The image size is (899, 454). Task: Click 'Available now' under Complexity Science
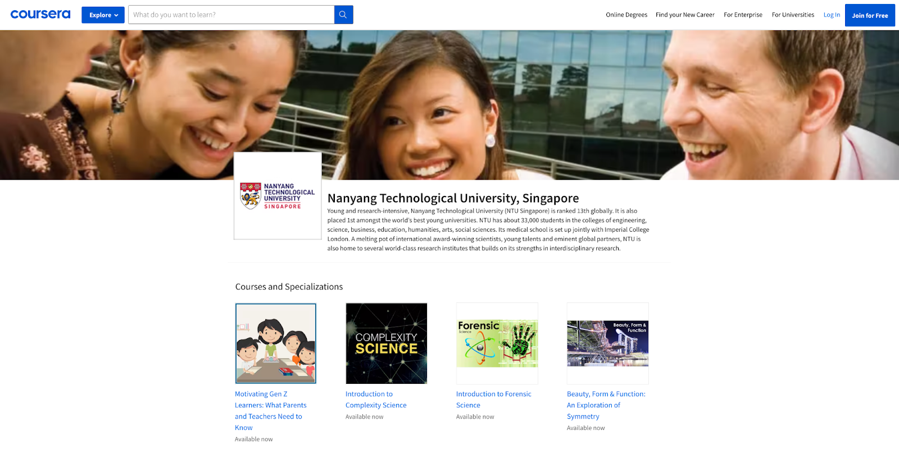(365, 417)
